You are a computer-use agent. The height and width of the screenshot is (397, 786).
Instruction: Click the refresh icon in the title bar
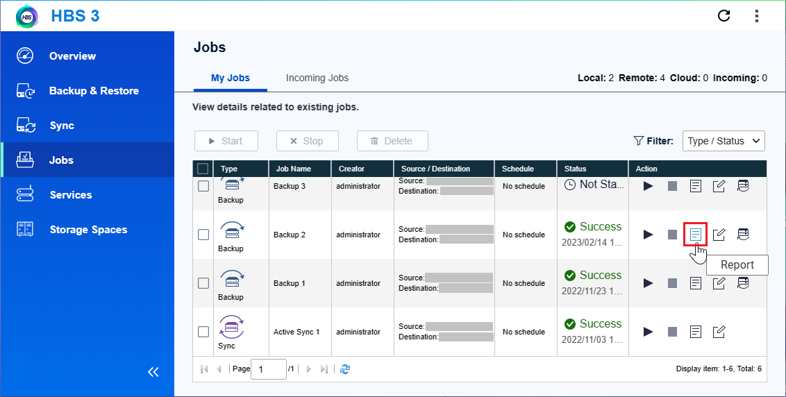[x=724, y=16]
